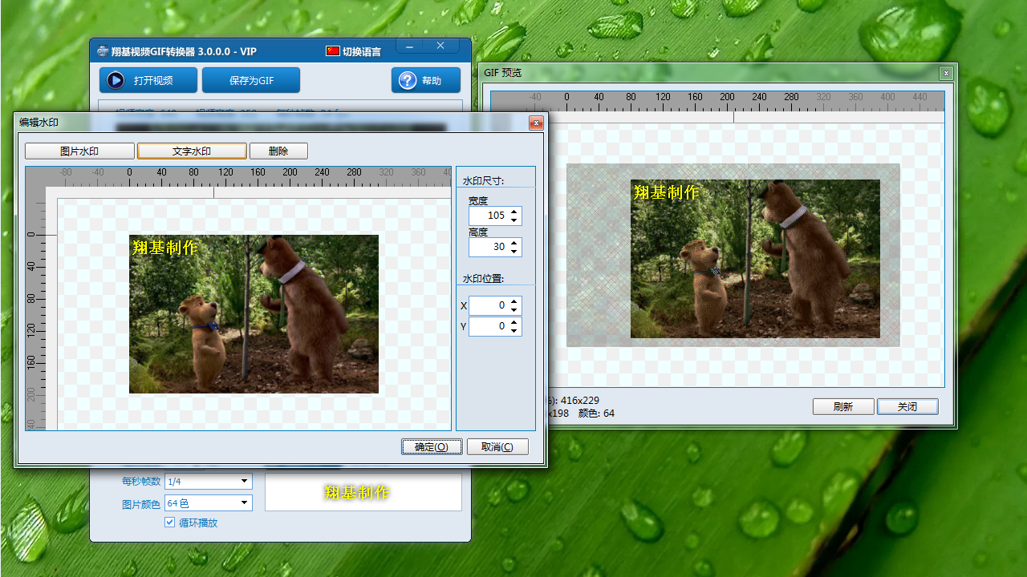Click the China flag language icon

[333, 51]
